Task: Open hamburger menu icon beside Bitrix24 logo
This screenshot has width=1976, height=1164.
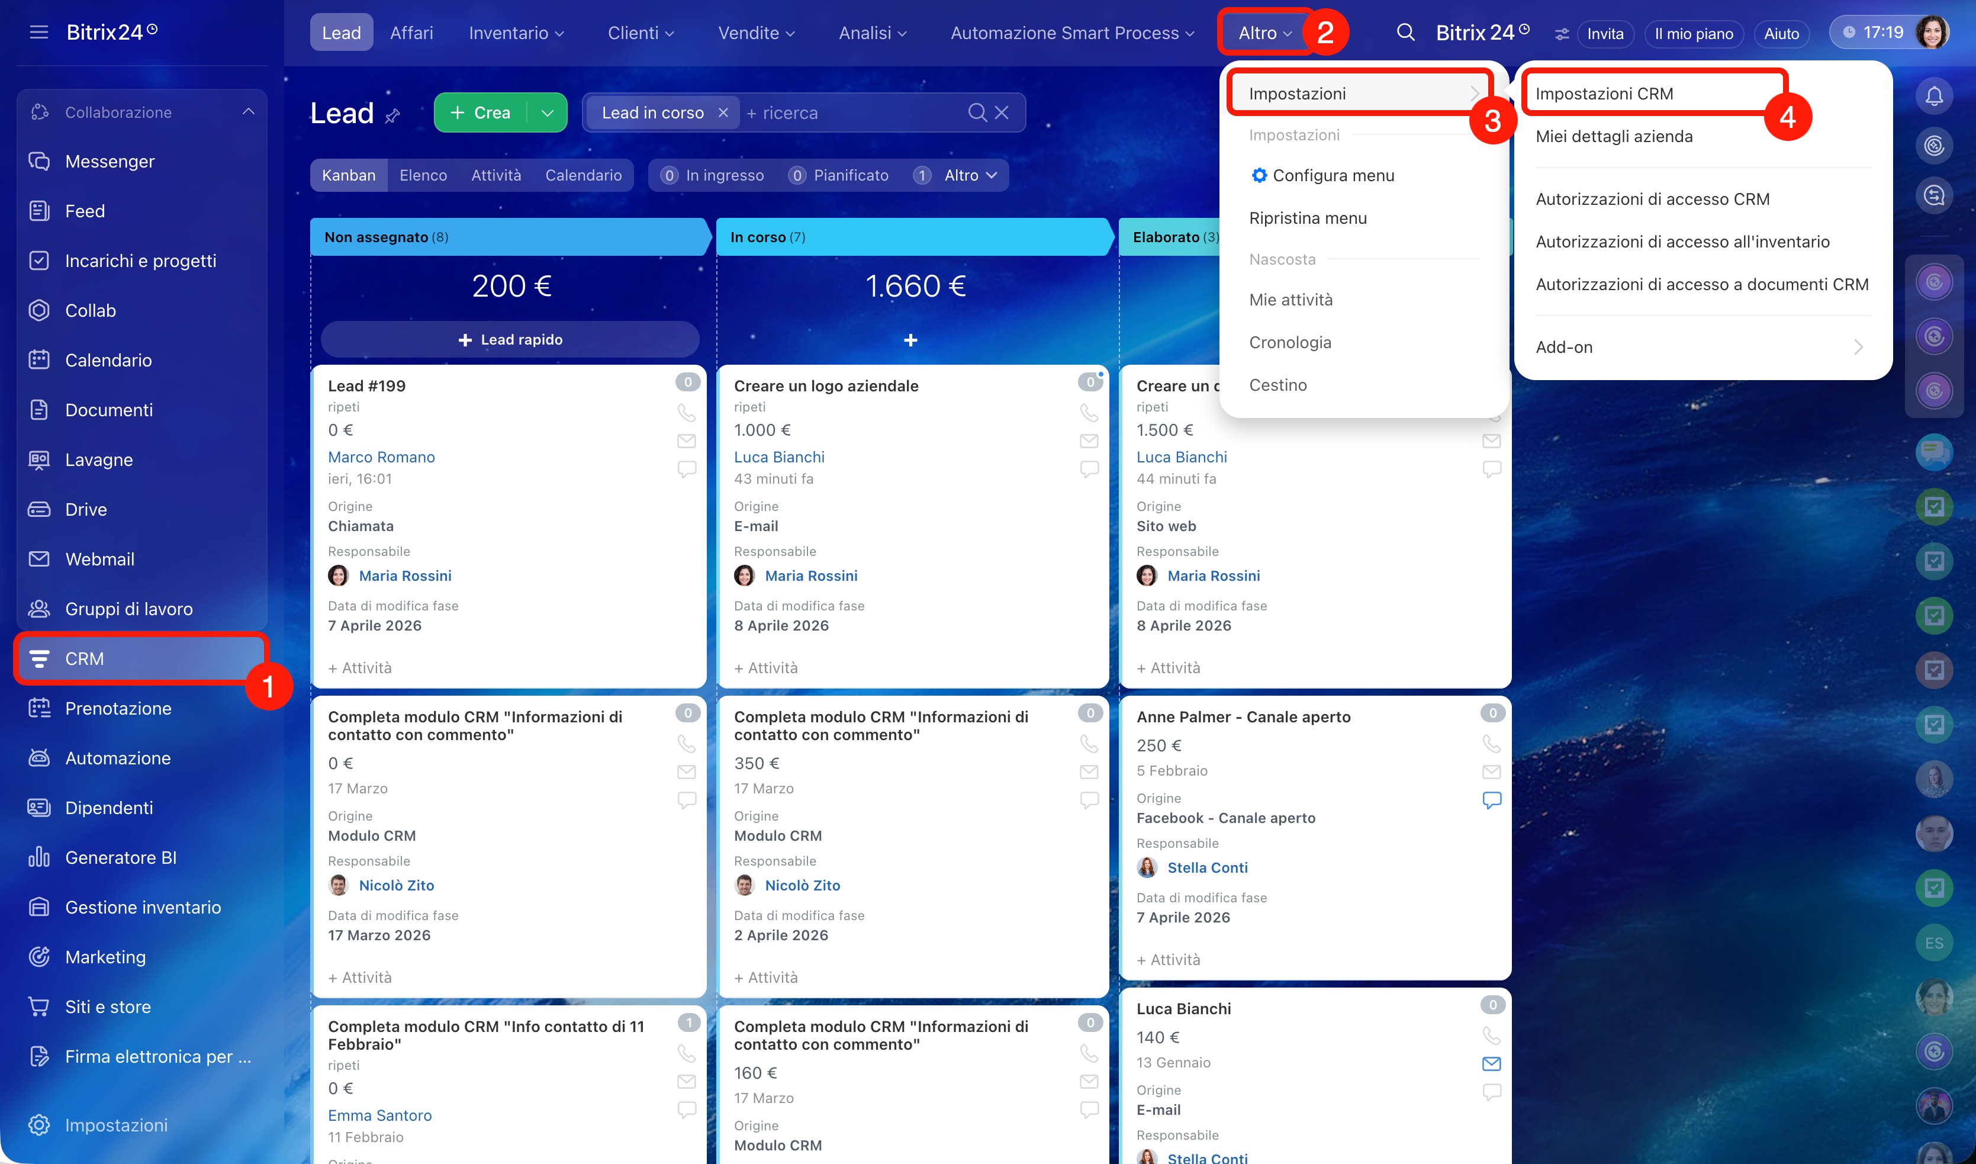Action: tap(38, 32)
